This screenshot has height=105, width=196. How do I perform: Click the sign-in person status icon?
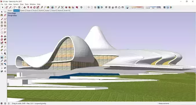click(9, 103)
